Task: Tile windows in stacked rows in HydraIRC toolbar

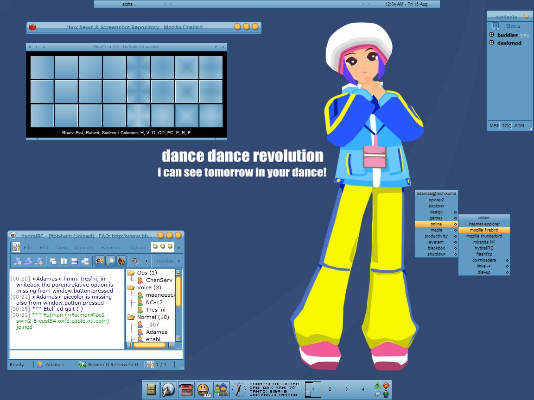Action: point(75,261)
